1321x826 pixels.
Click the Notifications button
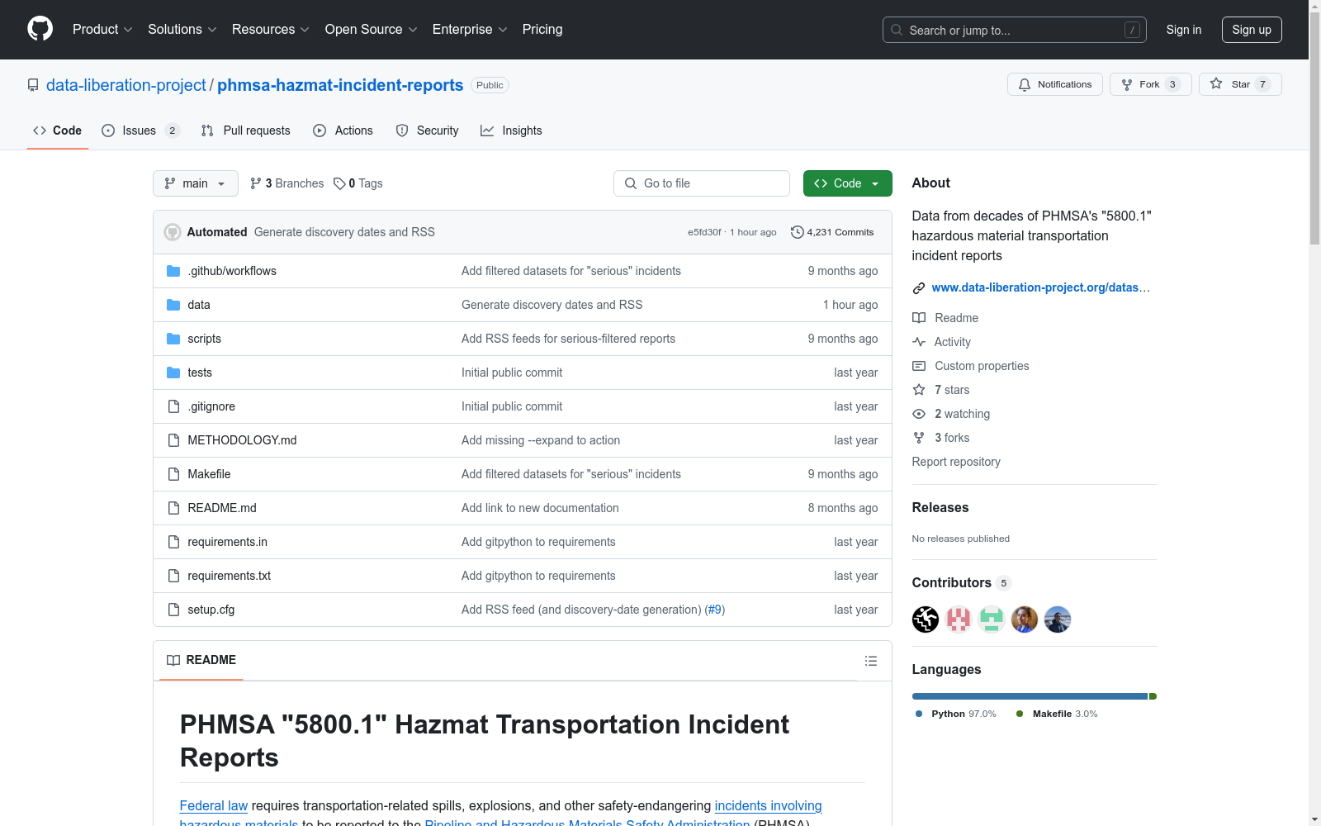point(1055,84)
